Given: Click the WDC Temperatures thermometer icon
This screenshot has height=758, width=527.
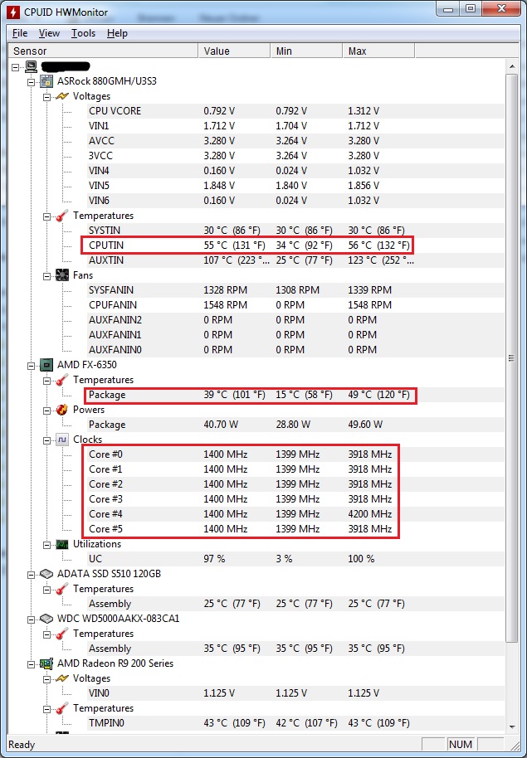Looking at the screenshot, I should (62, 634).
